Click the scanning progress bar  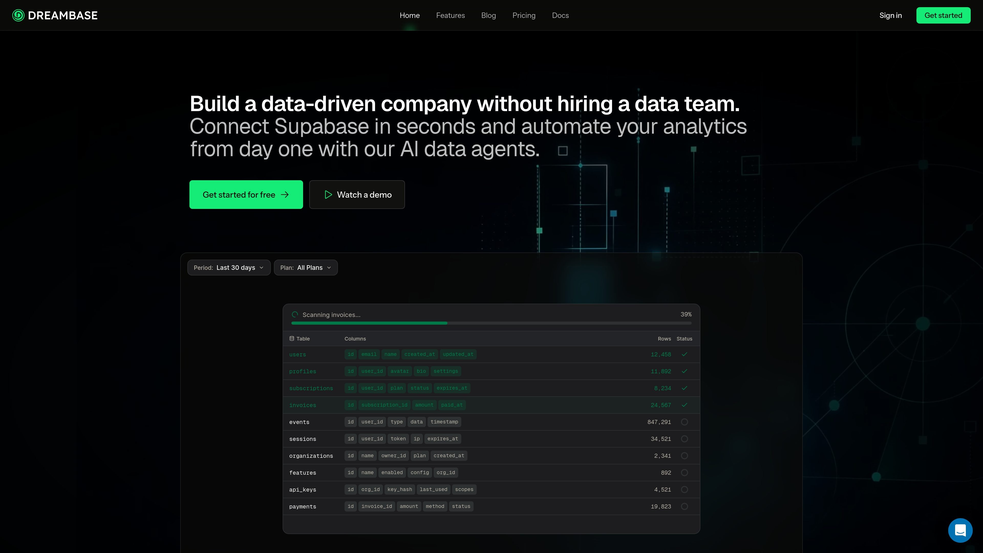[491, 323]
